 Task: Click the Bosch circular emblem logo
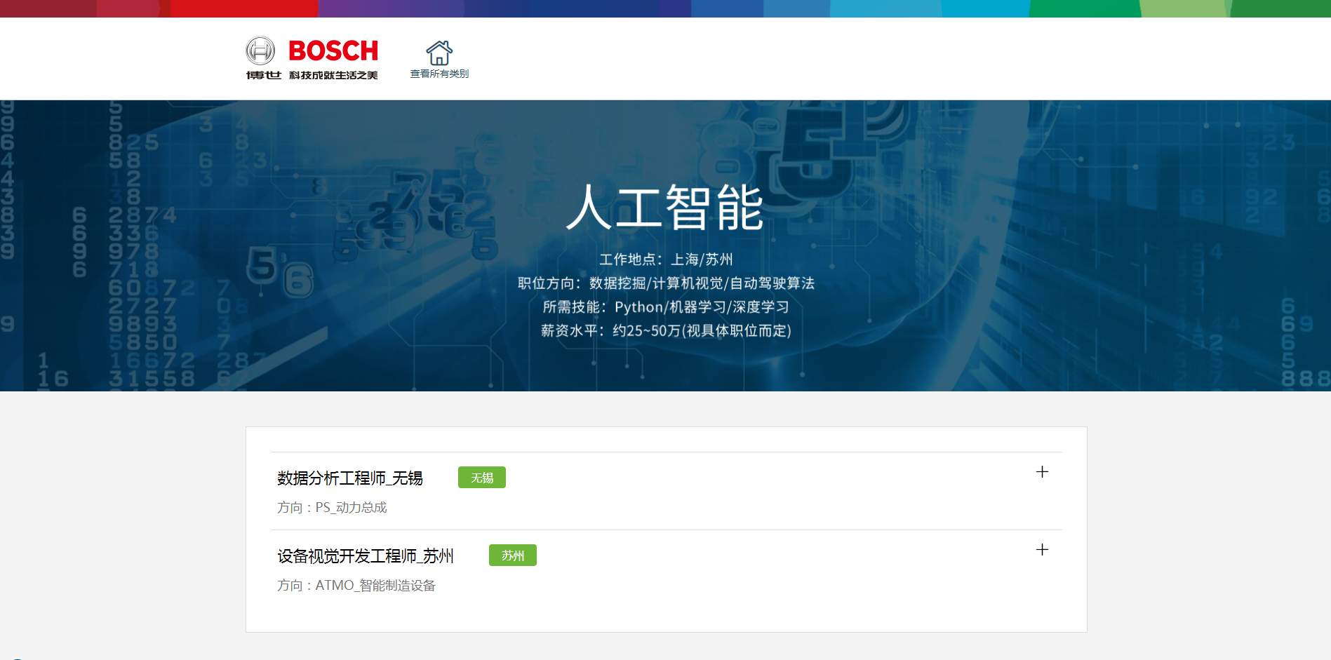coord(260,51)
